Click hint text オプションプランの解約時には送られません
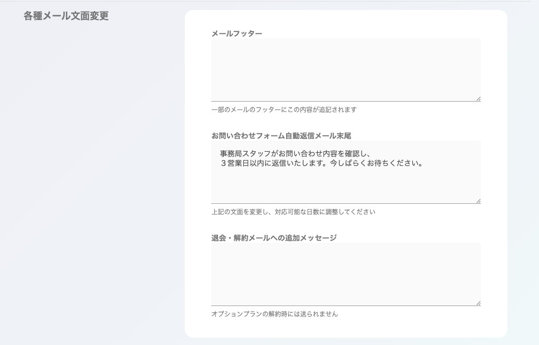 (274, 314)
